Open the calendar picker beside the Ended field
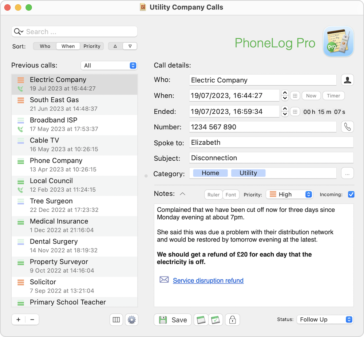The width and height of the screenshot is (364, 337). point(295,111)
